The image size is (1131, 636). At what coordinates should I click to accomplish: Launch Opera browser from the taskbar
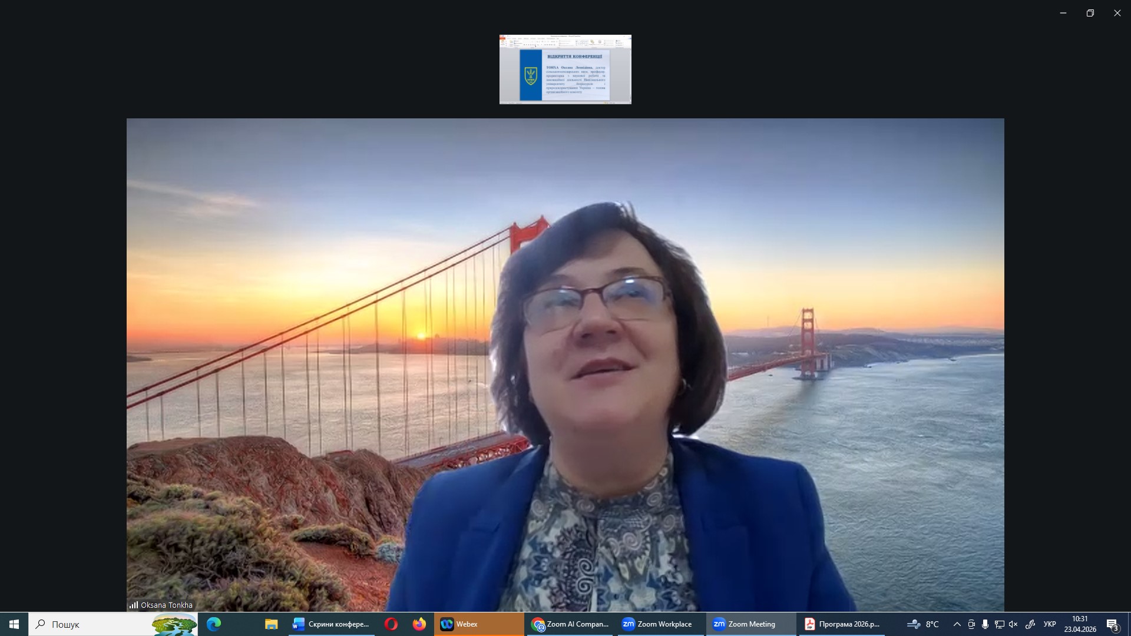pyautogui.click(x=391, y=624)
